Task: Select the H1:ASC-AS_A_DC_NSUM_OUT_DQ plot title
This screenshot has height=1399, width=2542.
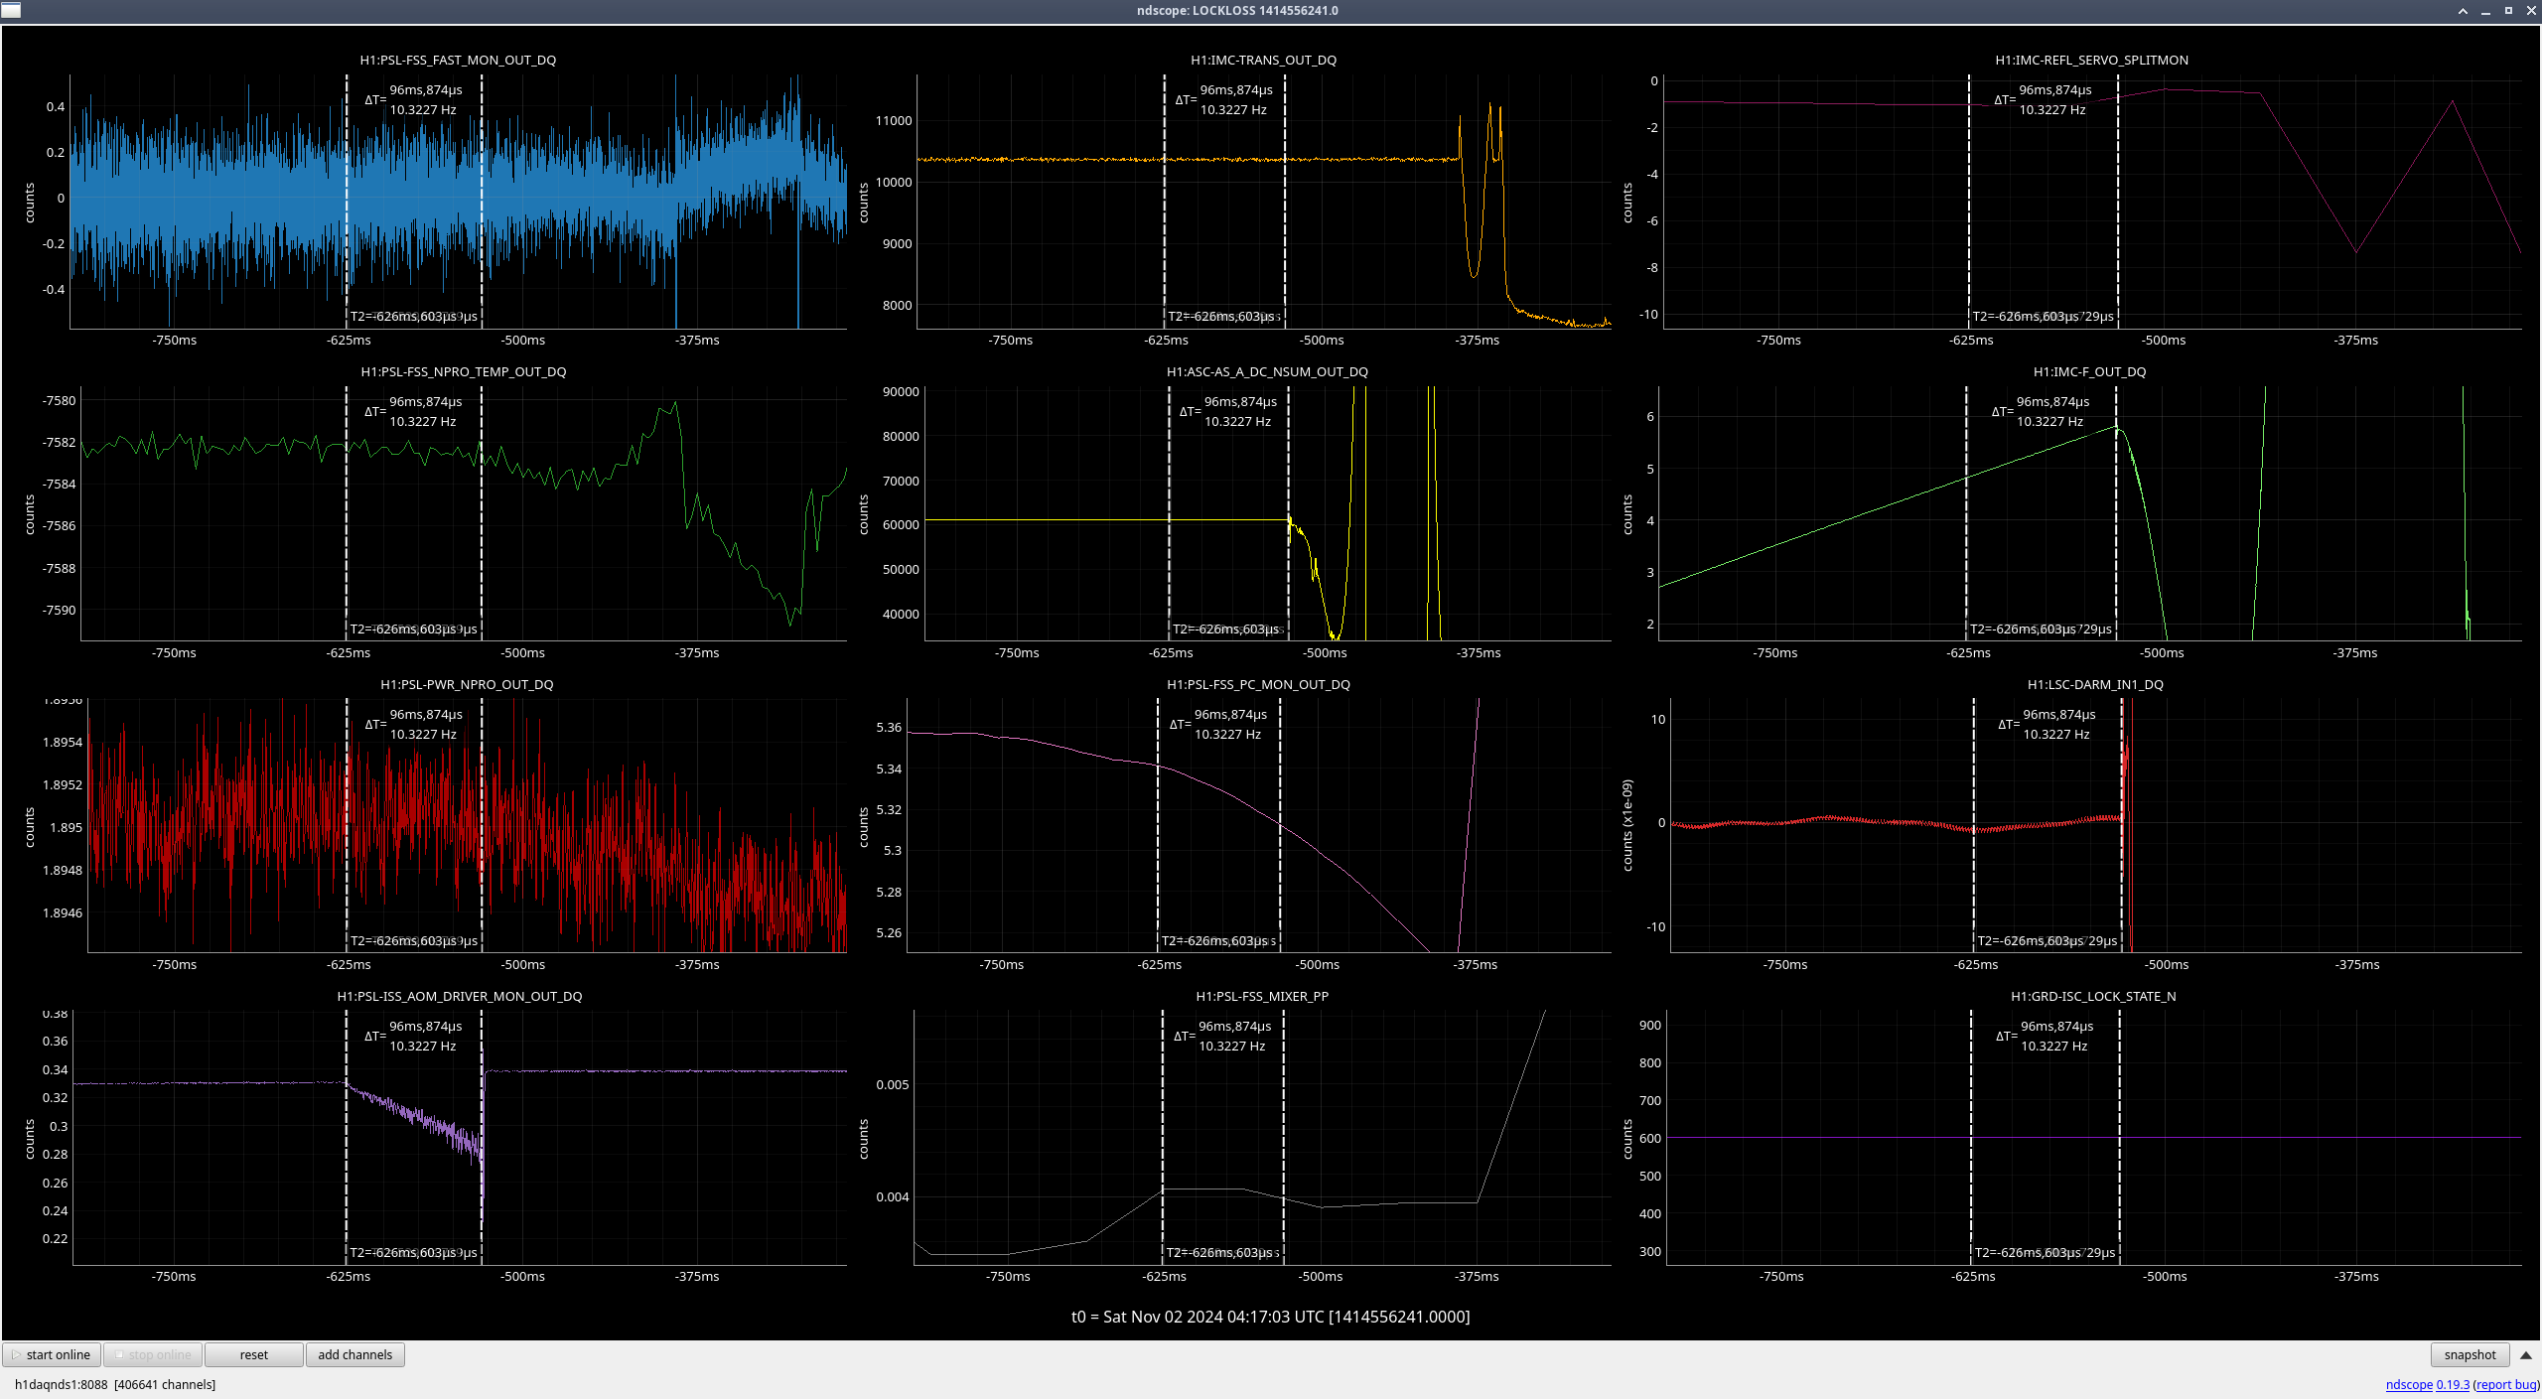Action: pyautogui.click(x=1267, y=371)
